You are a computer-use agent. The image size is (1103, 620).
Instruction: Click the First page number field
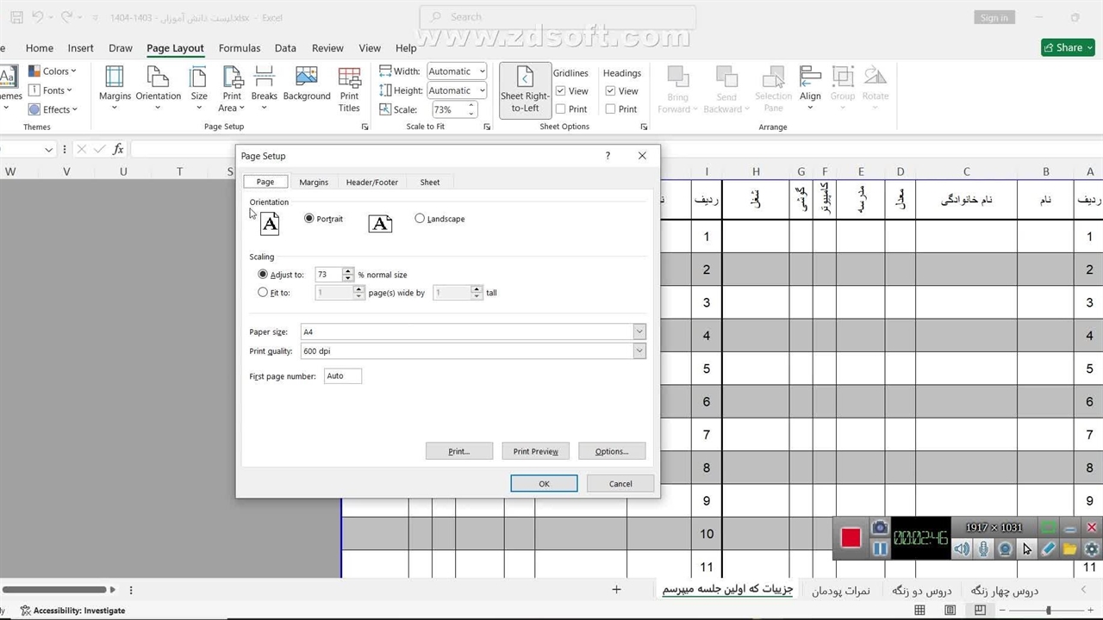point(343,376)
